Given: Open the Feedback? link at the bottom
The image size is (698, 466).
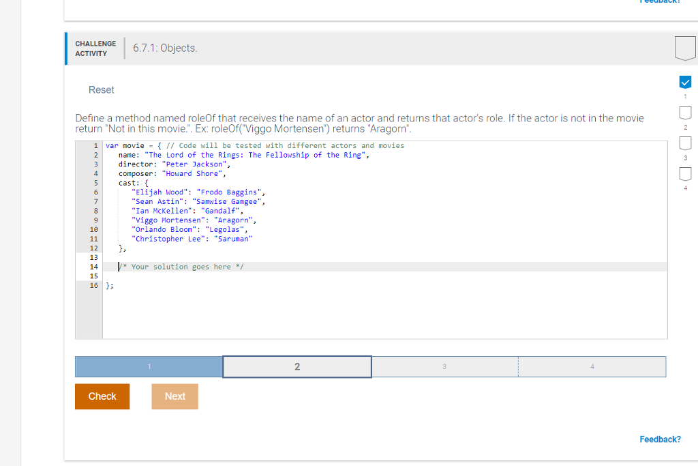Looking at the screenshot, I should coord(659,439).
